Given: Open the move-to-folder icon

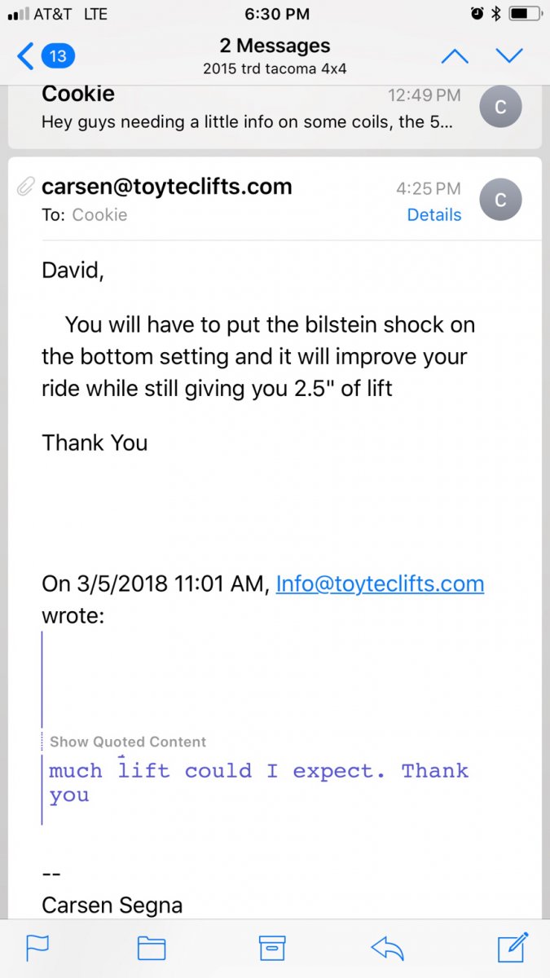Looking at the screenshot, I should (x=152, y=948).
